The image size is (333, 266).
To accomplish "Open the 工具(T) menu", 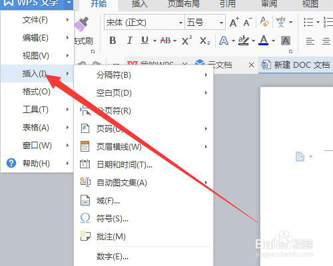I will click(x=37, y=110).
